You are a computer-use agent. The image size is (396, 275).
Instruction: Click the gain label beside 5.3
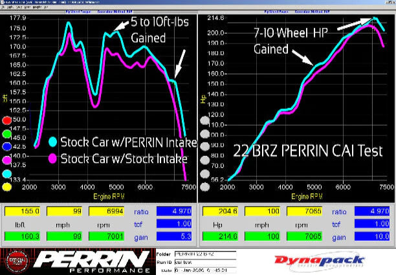[x=141, y=237]
